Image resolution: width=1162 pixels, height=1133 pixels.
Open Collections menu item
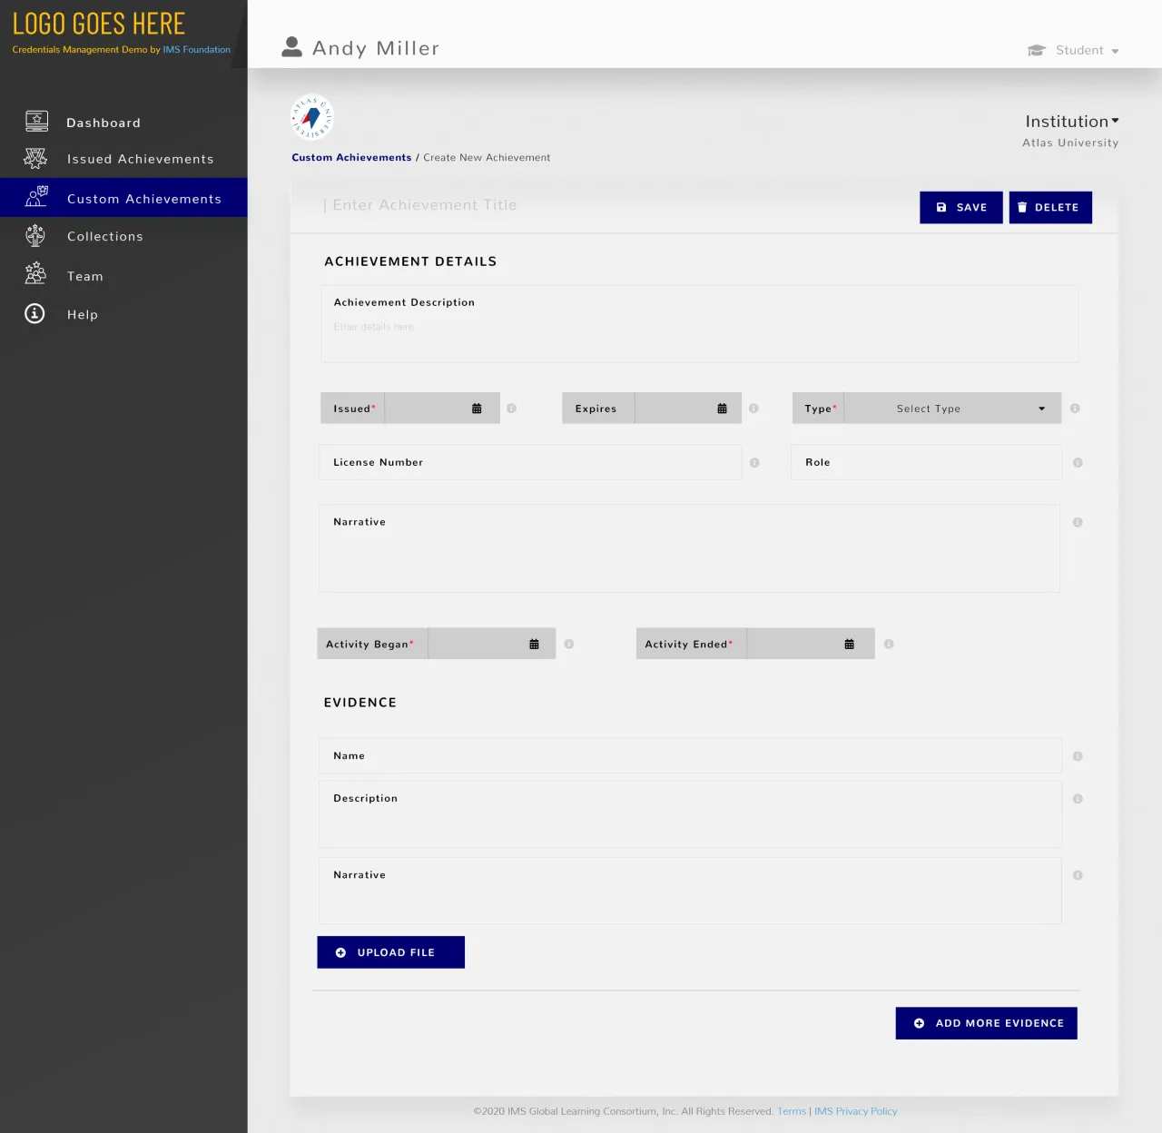click(x=105, y=236)
